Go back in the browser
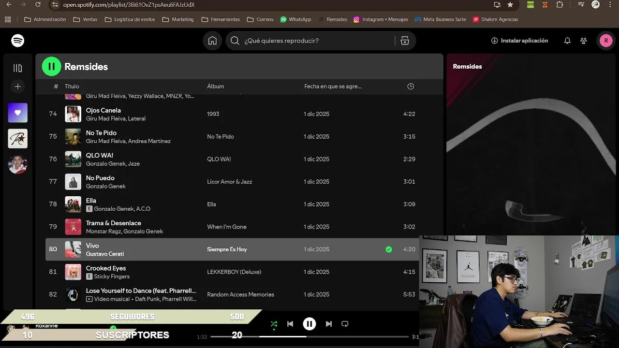This screenshot has height=348, width=619. pos(8,4)
